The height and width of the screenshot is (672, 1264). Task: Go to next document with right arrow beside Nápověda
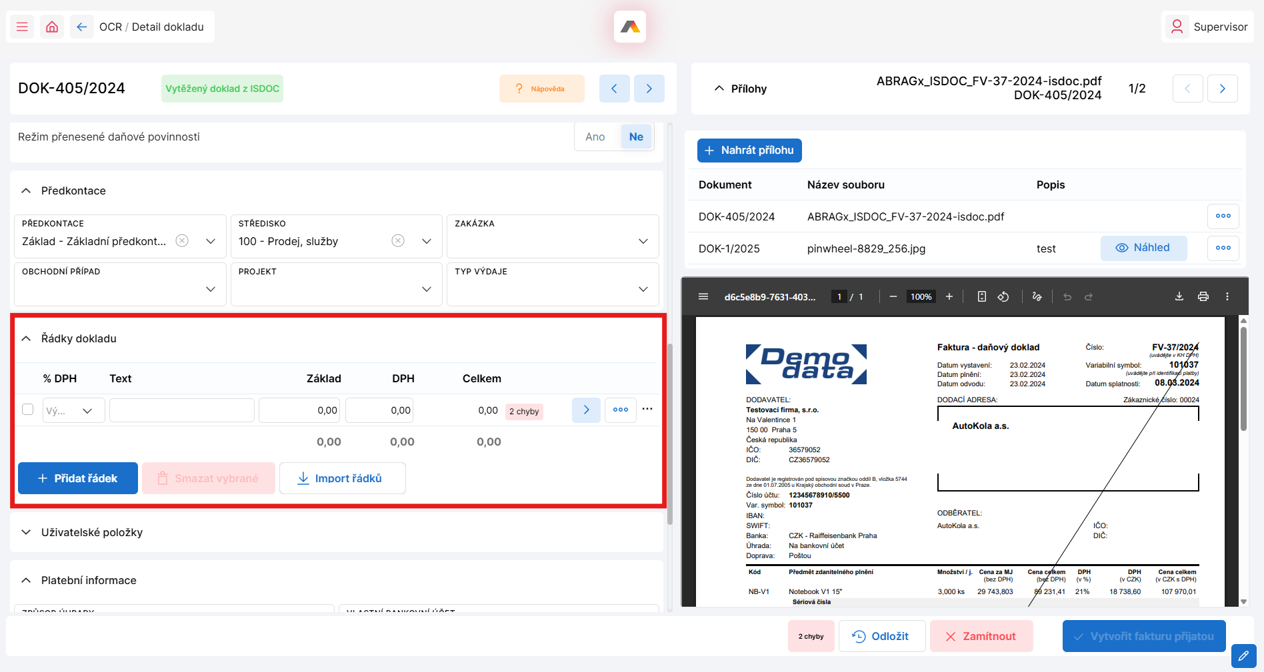click(x=649, y=89)
